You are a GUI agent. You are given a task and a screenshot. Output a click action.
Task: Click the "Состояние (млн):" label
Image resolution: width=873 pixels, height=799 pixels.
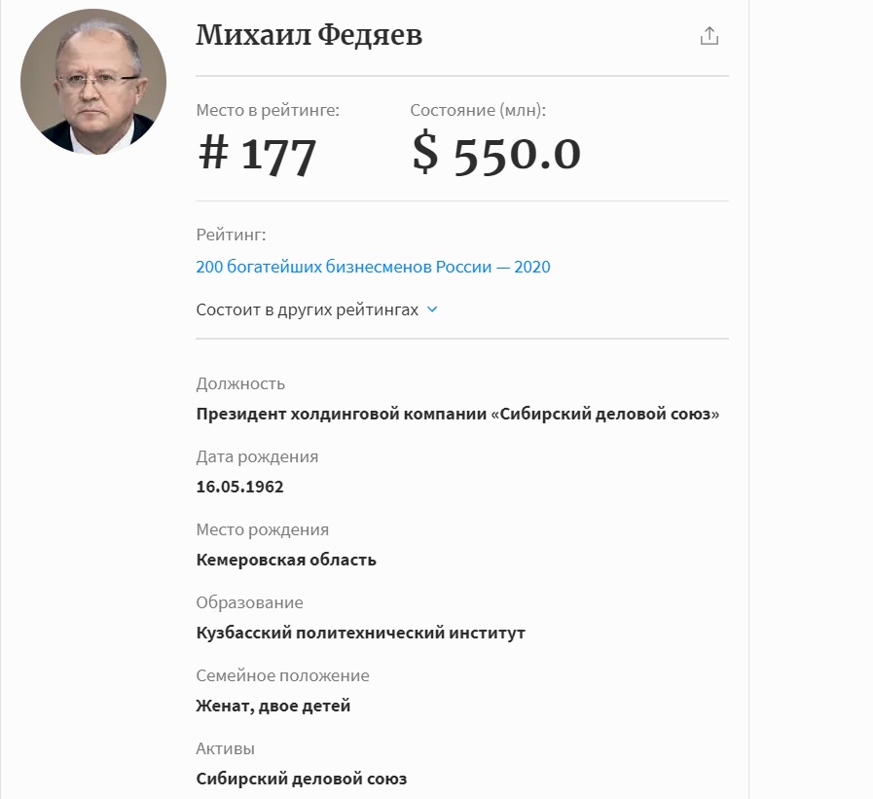click(x=478, y=111)
